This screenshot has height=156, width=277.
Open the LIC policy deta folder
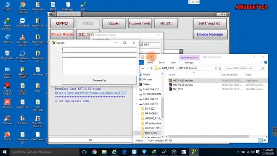tap(153, 123)
